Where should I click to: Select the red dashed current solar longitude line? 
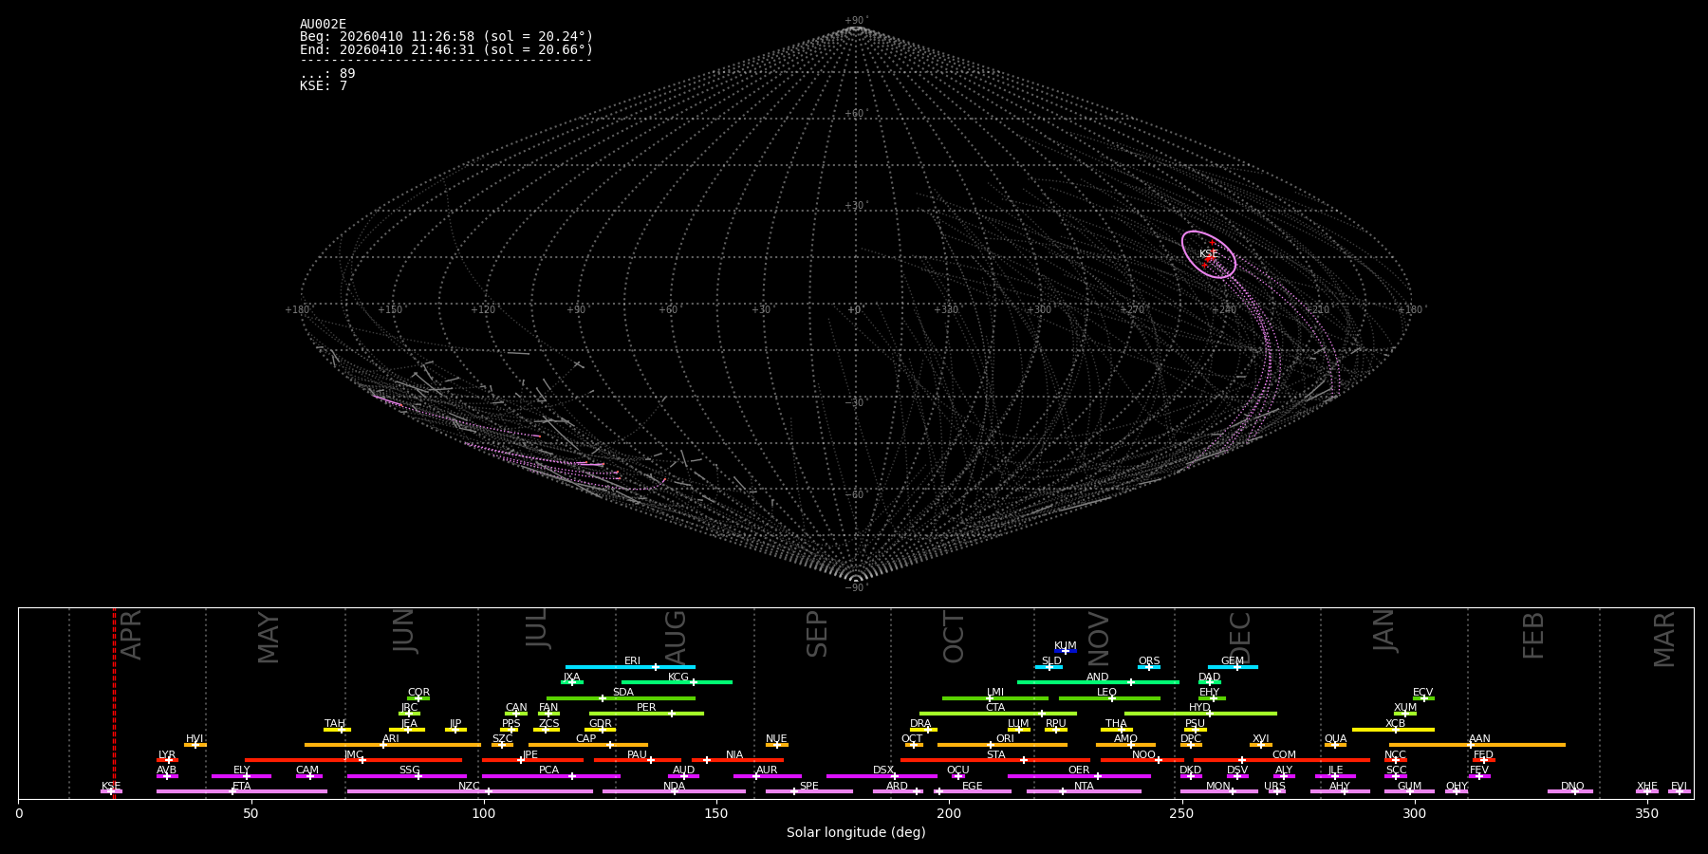[x=114, y=703]
